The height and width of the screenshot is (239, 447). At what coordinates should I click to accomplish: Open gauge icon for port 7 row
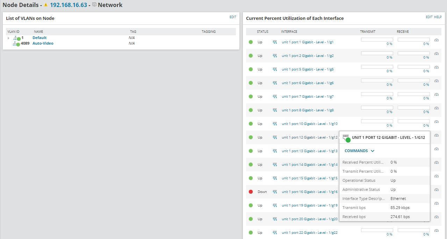coord(436,95)
